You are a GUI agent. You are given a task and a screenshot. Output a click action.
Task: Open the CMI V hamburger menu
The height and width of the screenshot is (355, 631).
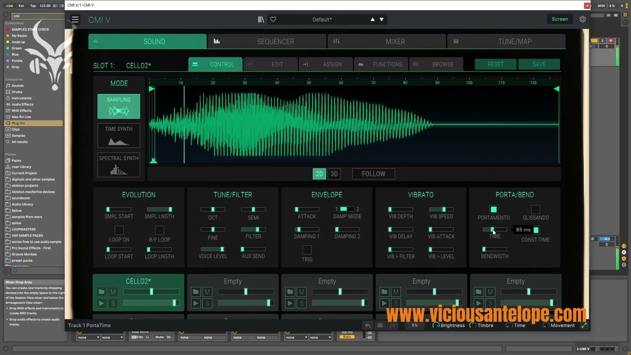(x=75, y=19)
